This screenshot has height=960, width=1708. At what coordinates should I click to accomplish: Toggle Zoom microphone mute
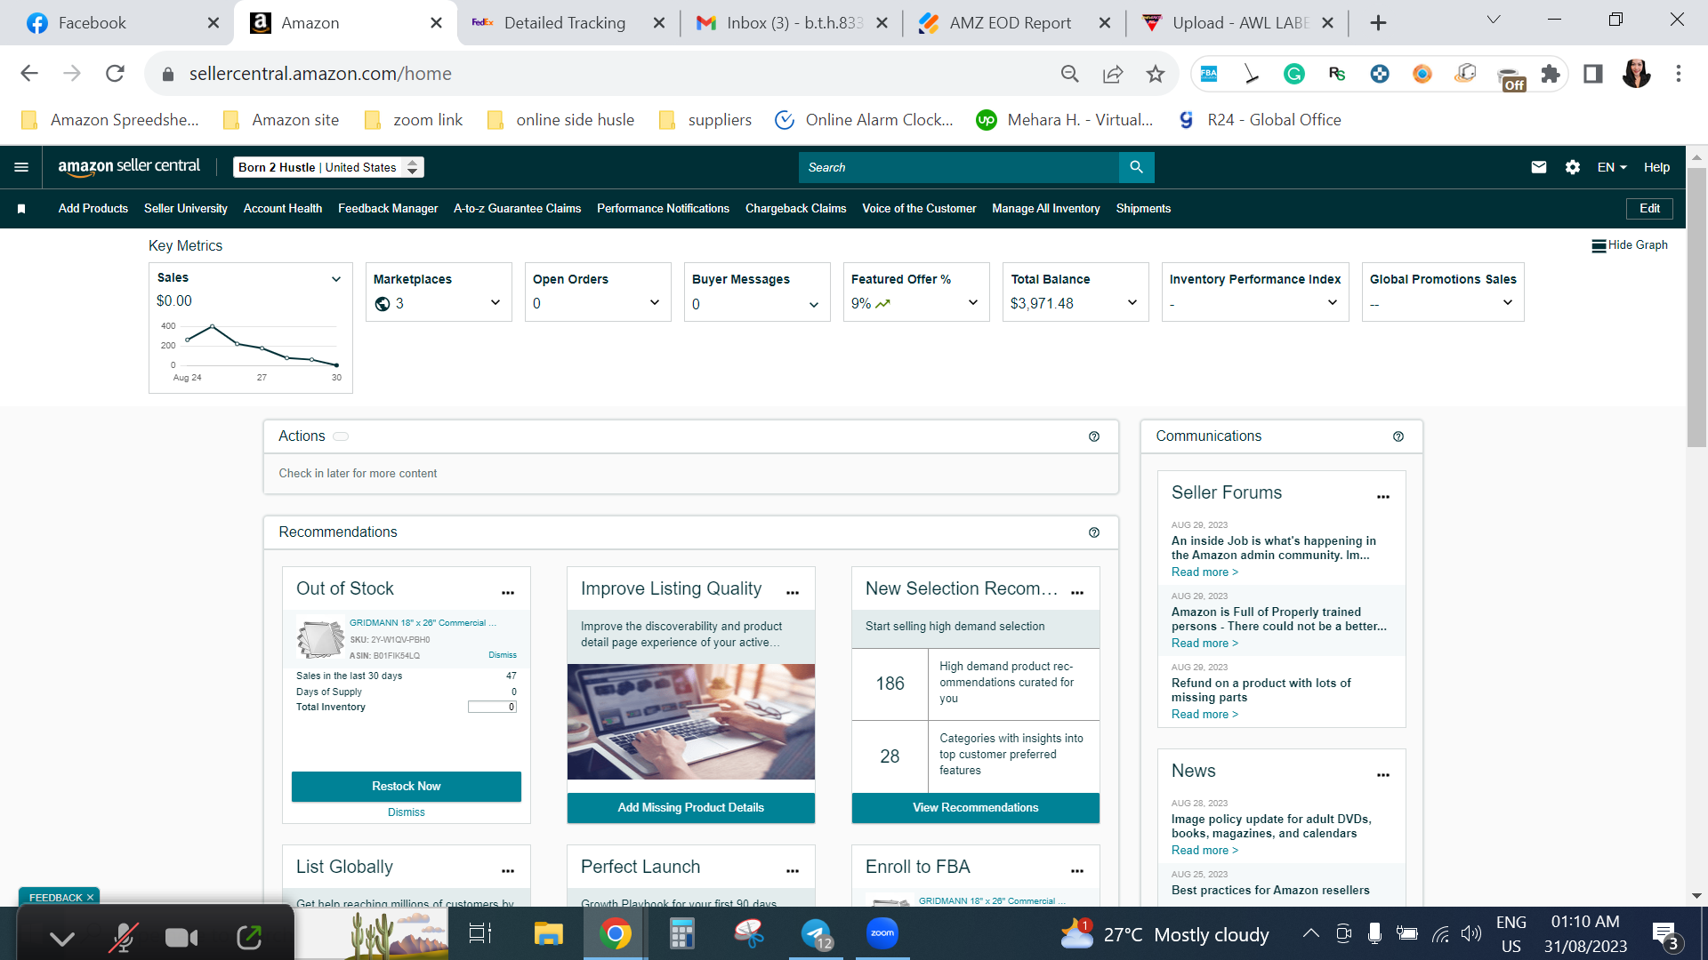[123, 937]
